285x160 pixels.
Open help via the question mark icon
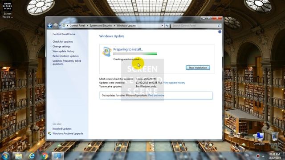pyautogui.click(x=220, y=32)
